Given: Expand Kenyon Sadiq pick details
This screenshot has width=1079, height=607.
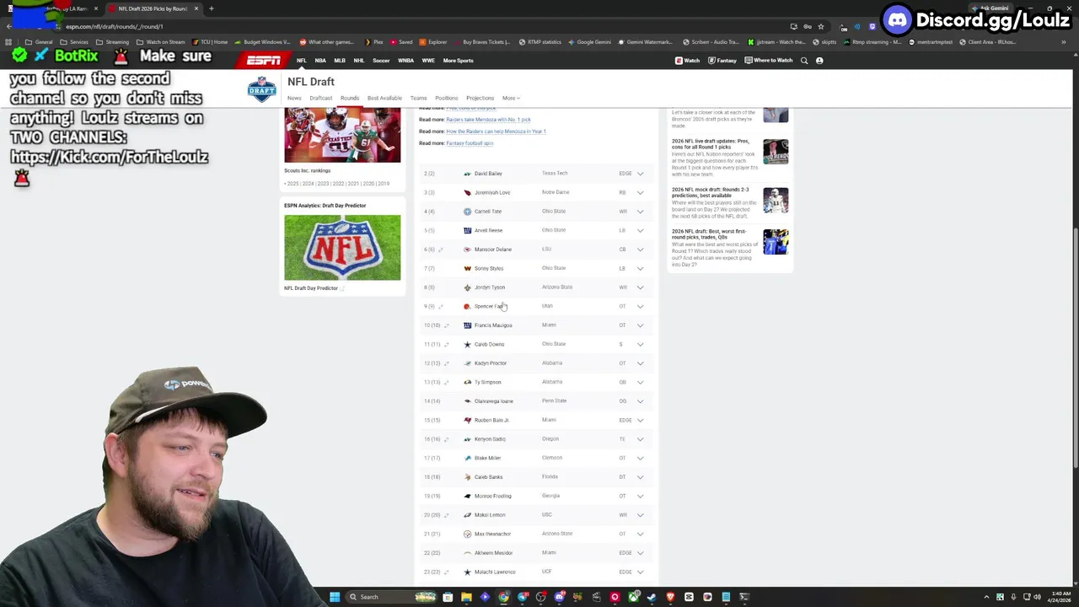Looking at the screenshot, I should [x=641, y=439].
